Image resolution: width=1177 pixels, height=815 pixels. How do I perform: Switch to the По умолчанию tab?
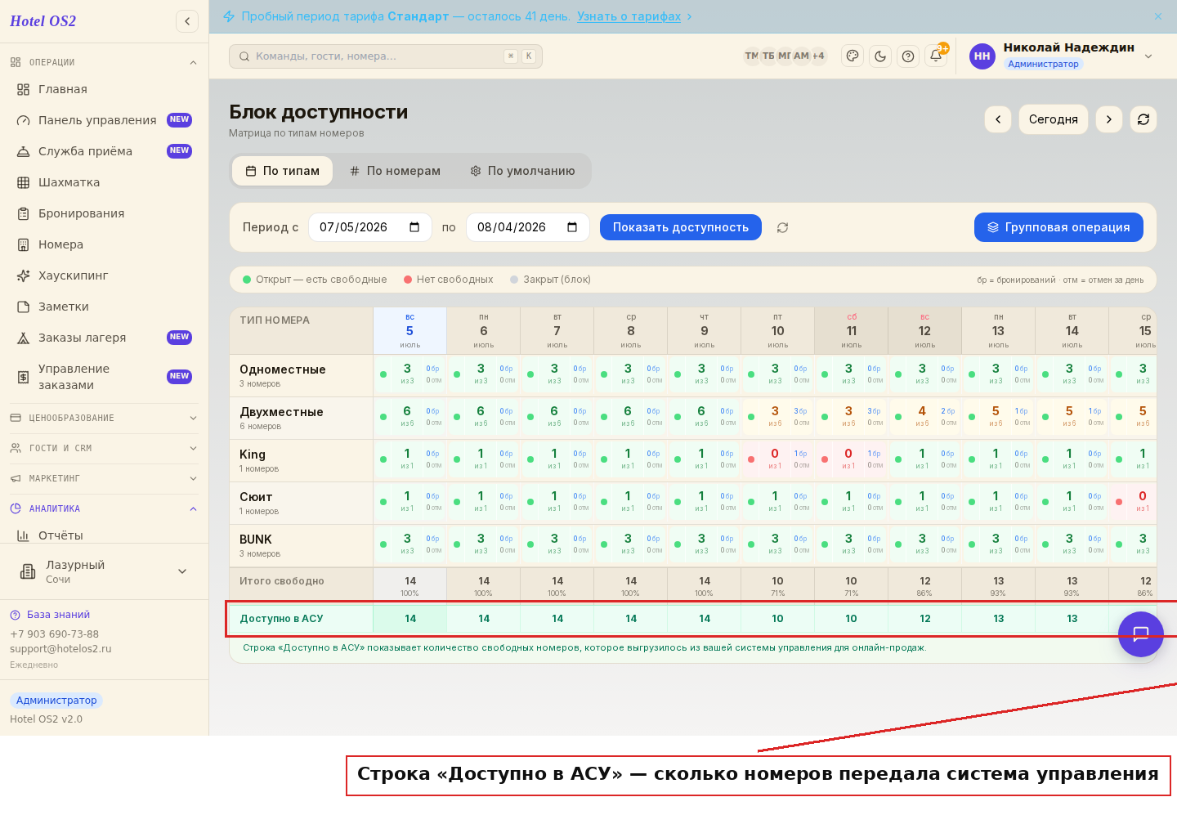pos(523,171)
